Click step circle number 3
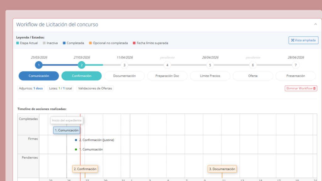The height and width of the screenshot is (181, 322). 124,65
